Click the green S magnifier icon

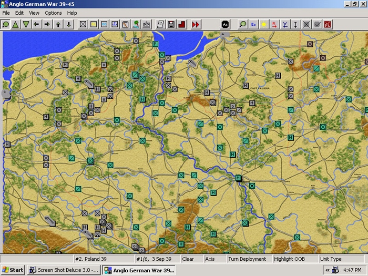pyautogui.click(x=243, y=24)
